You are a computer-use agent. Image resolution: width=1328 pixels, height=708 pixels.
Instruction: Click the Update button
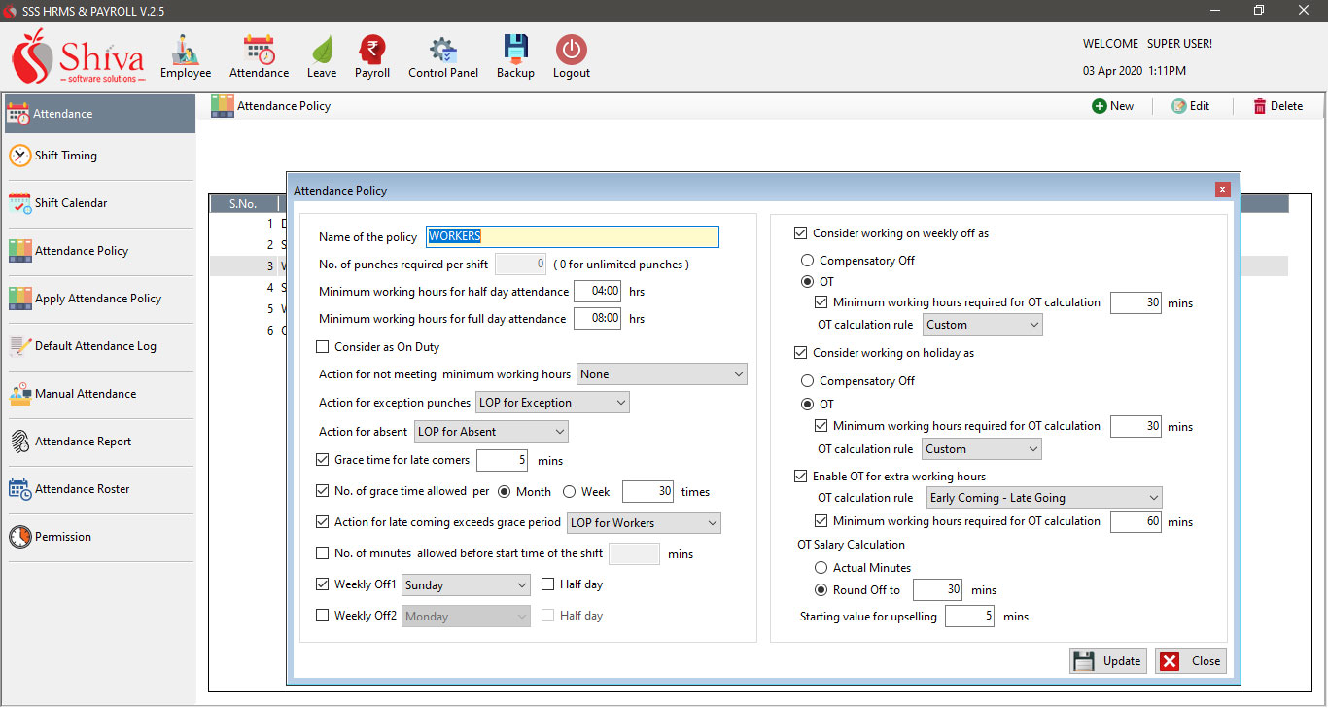point(1108,661)
